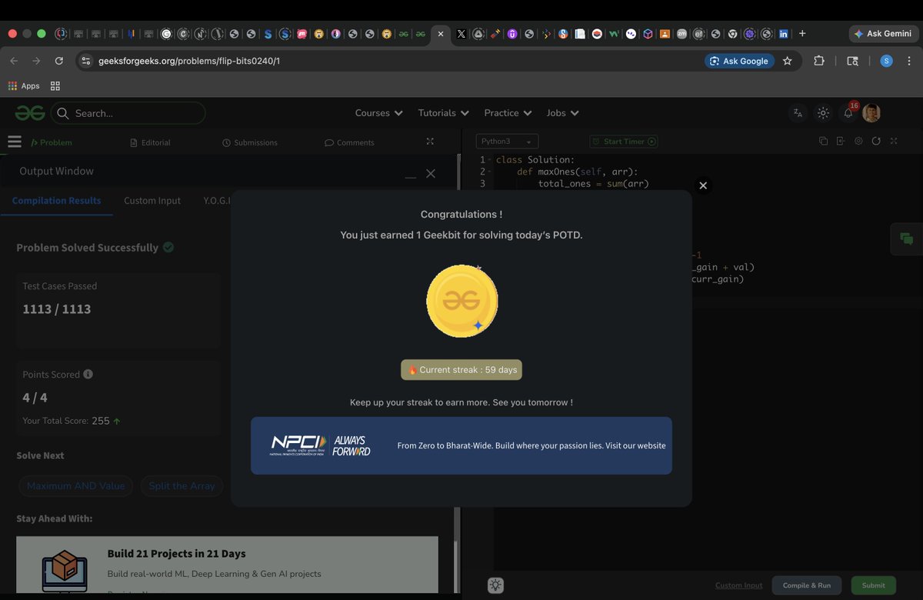This screenshot has height=600, width=923.
Task: Click the Start Timer button
Action: coord(623,142)
